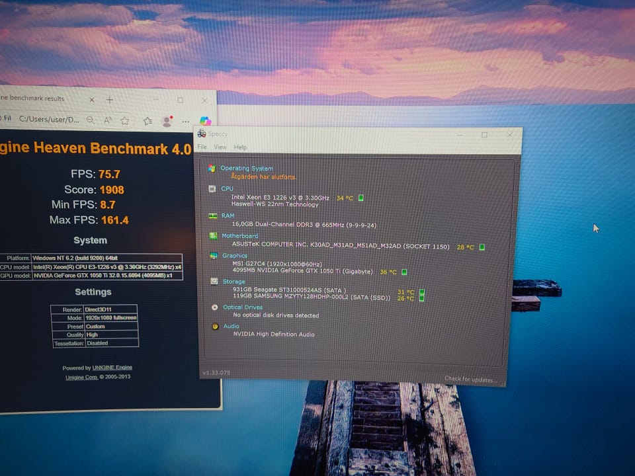Screen dimensions: 635x476
Task: Click the 1920x1080 fullscreen mode cell
Action: pos(111,318)
